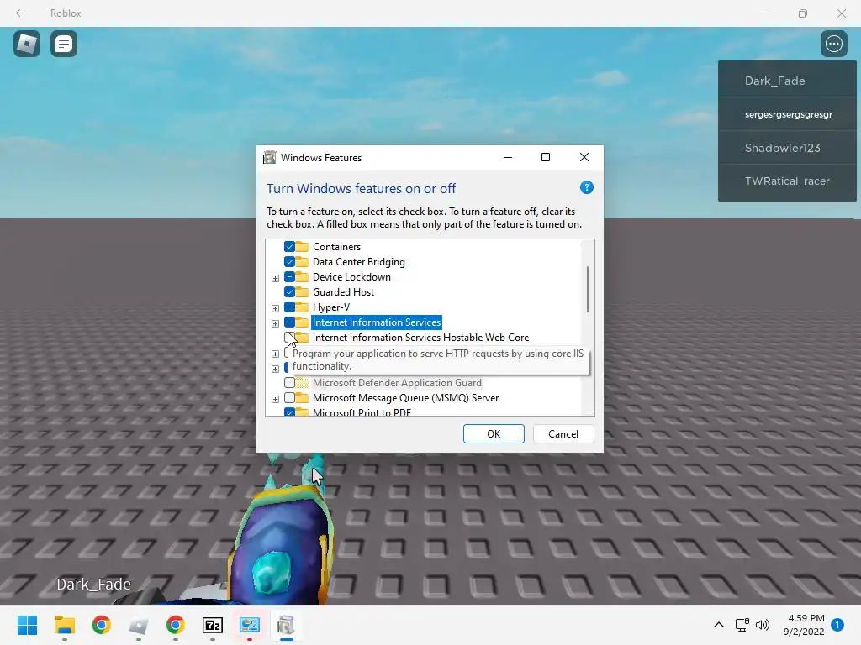Select the Containers row label

(336, 247)
